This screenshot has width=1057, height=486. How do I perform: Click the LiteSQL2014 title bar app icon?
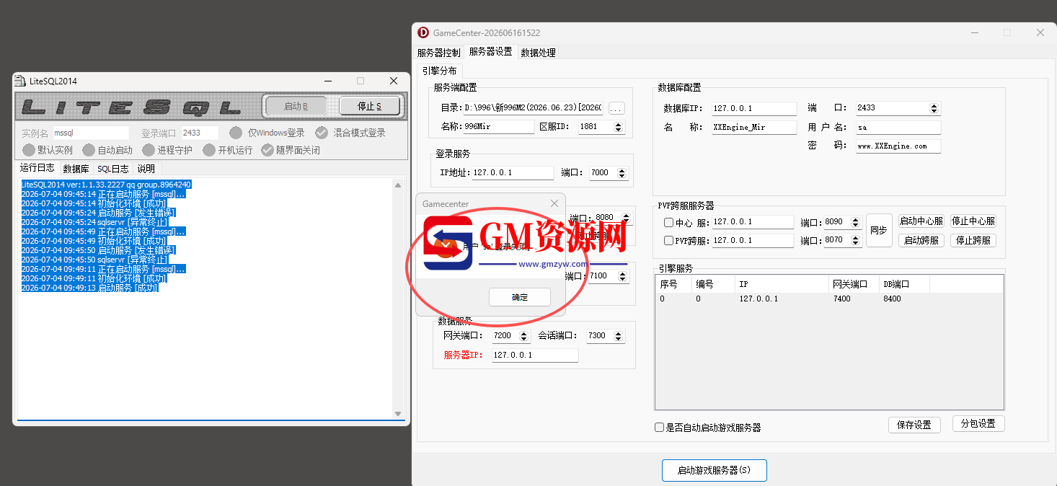21,81
